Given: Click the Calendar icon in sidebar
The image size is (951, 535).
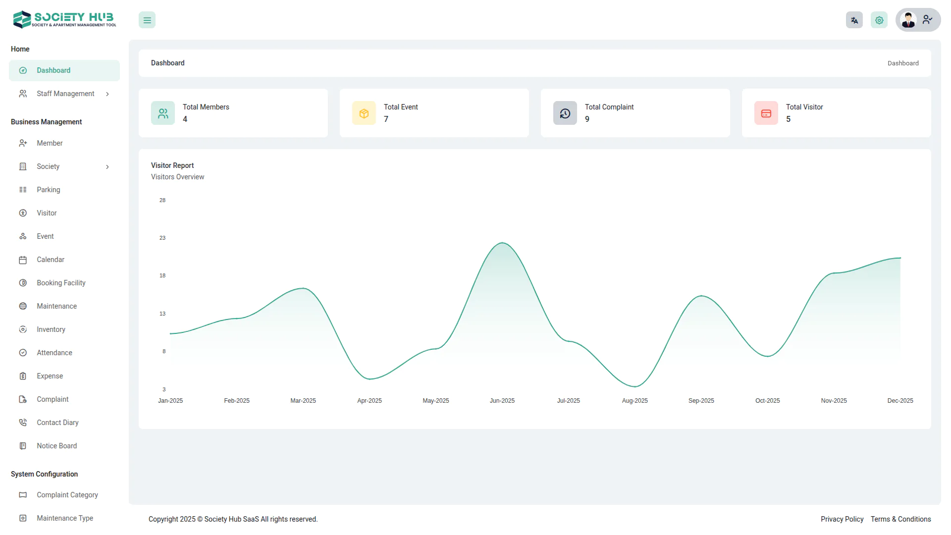Looking at the screenshot, I should click(x=23, y=260).
